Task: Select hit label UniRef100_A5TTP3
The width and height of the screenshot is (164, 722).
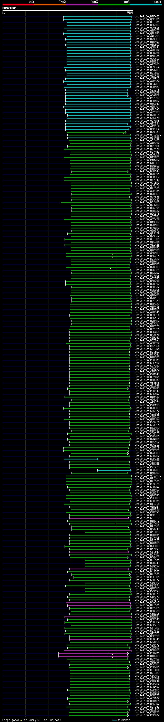Action: (x=147, y=532)
